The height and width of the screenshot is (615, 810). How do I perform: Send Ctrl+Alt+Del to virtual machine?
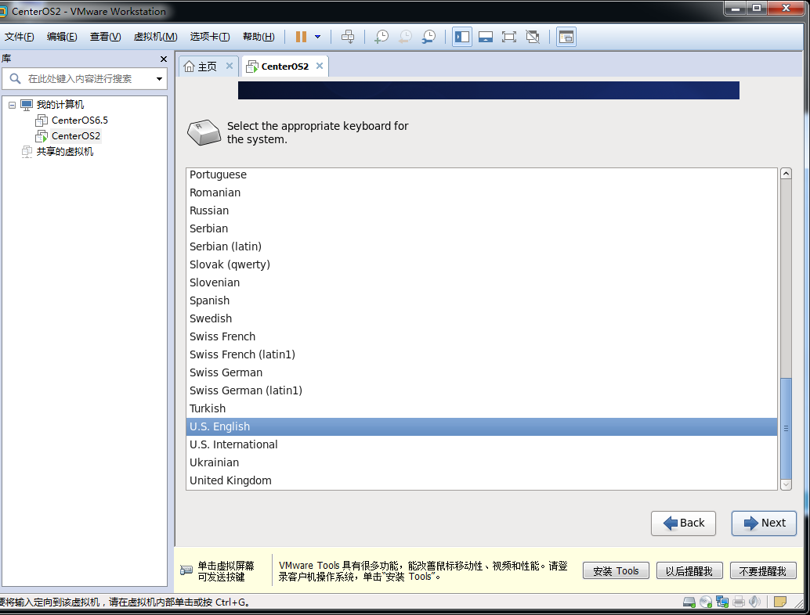(348, 37)
